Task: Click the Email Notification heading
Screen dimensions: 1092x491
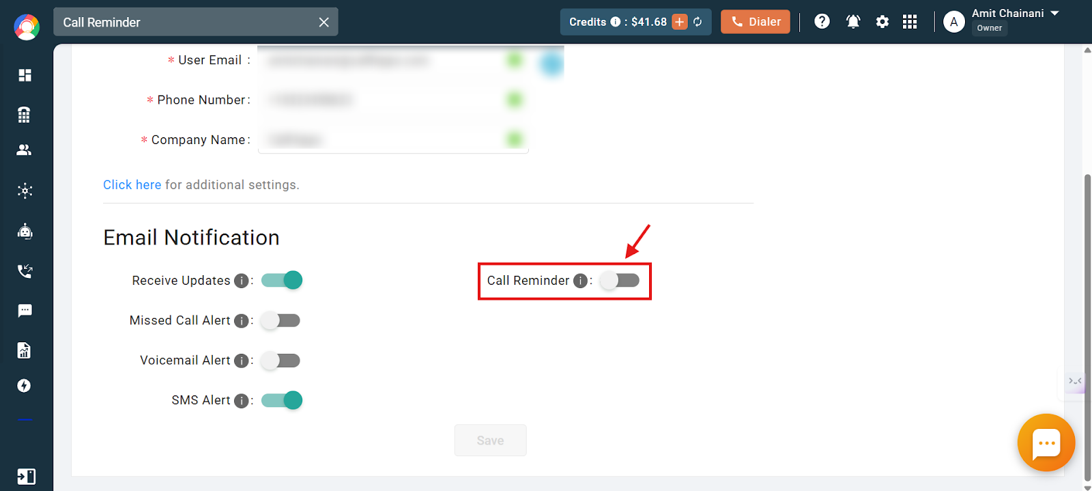Action: coord(191,238)
